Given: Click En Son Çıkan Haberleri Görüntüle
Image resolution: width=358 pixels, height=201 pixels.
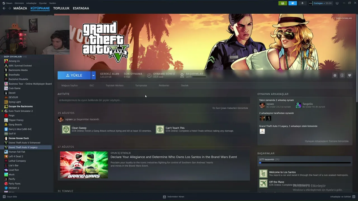Looking at the screenshot, I should pyautogui.click(x=230, y=108).
